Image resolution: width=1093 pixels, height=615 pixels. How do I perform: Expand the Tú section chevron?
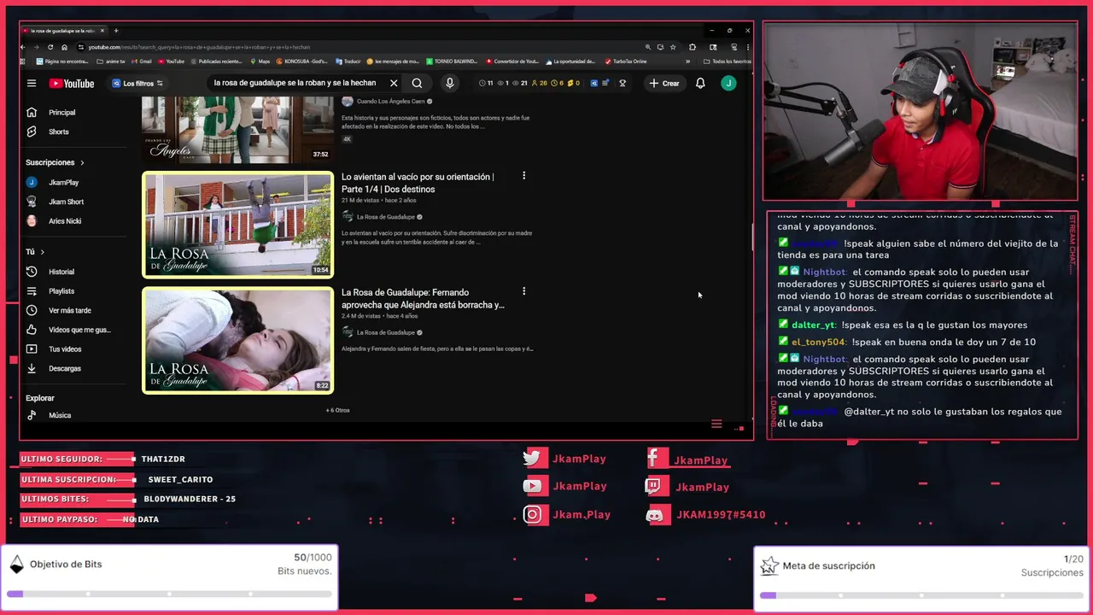pos(42,252)
